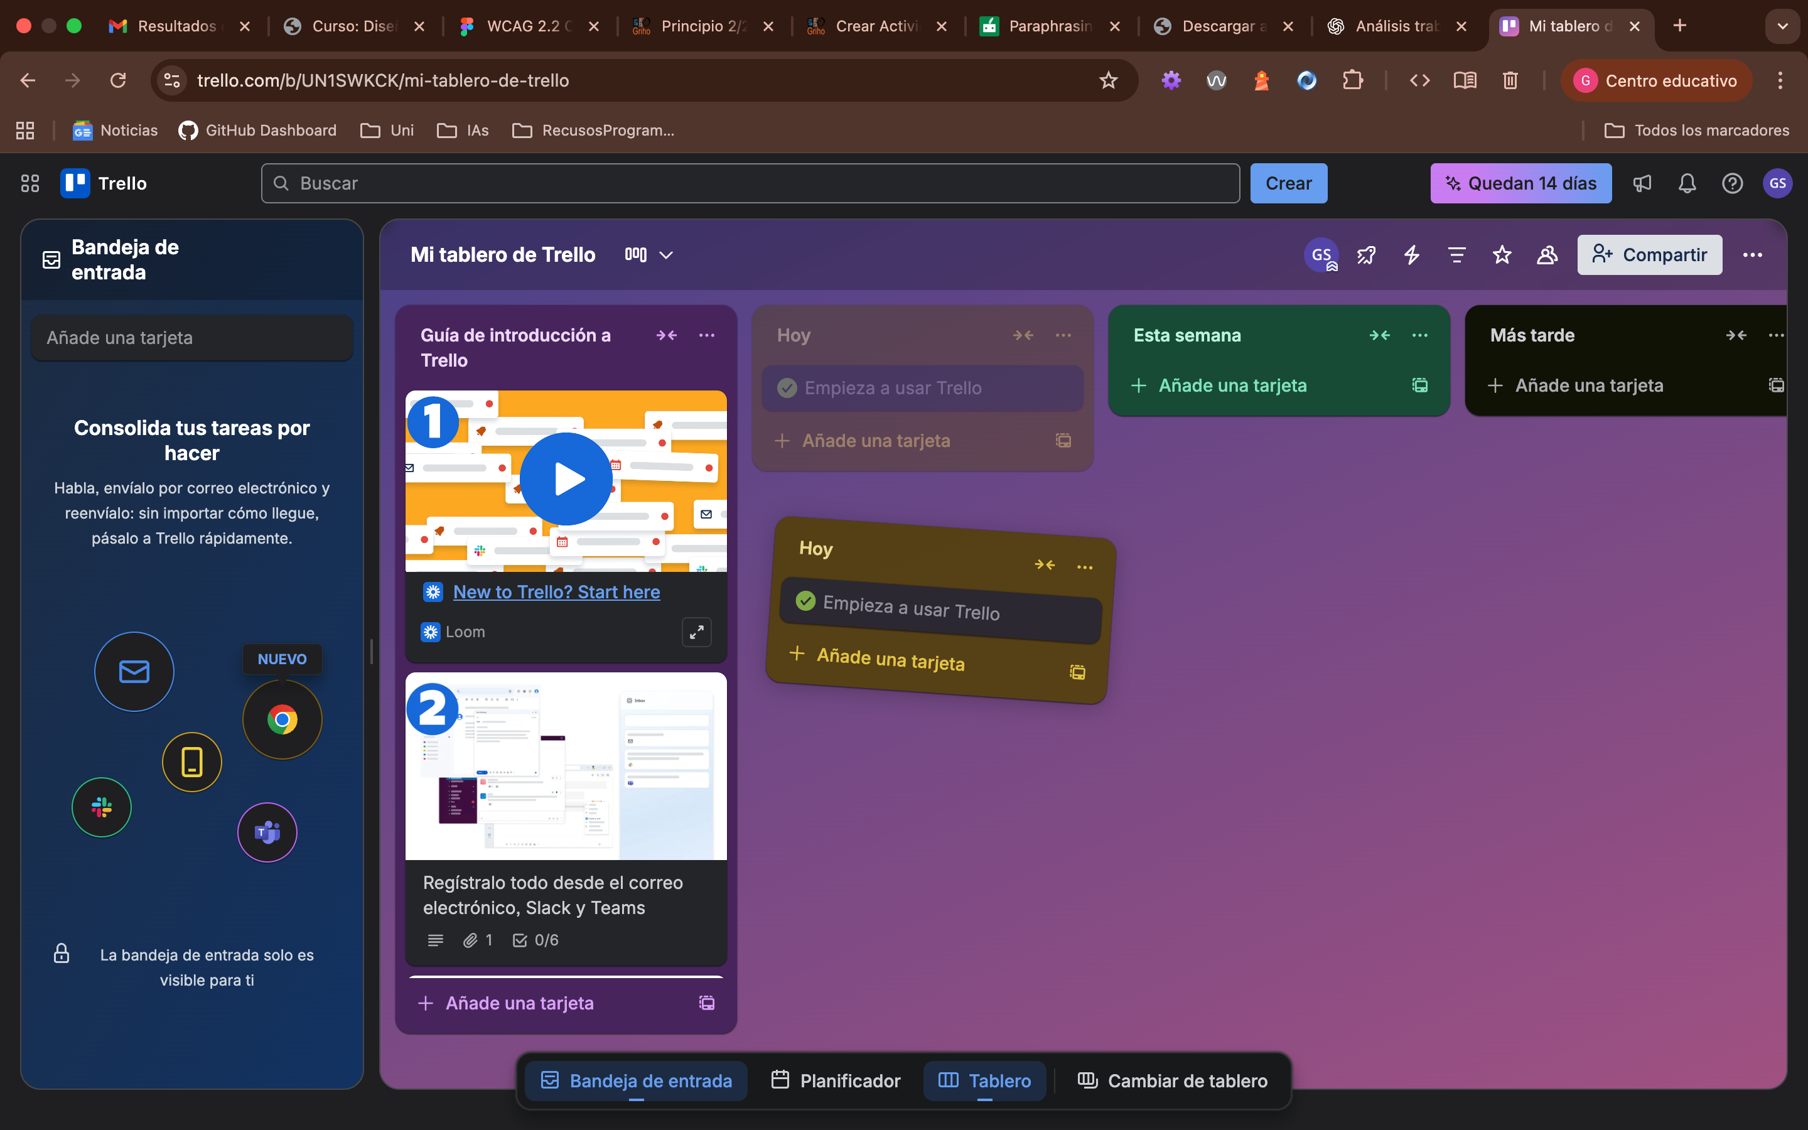Open New to Trello? Start here link
1808x1130 pixels.
click(557, 592)
